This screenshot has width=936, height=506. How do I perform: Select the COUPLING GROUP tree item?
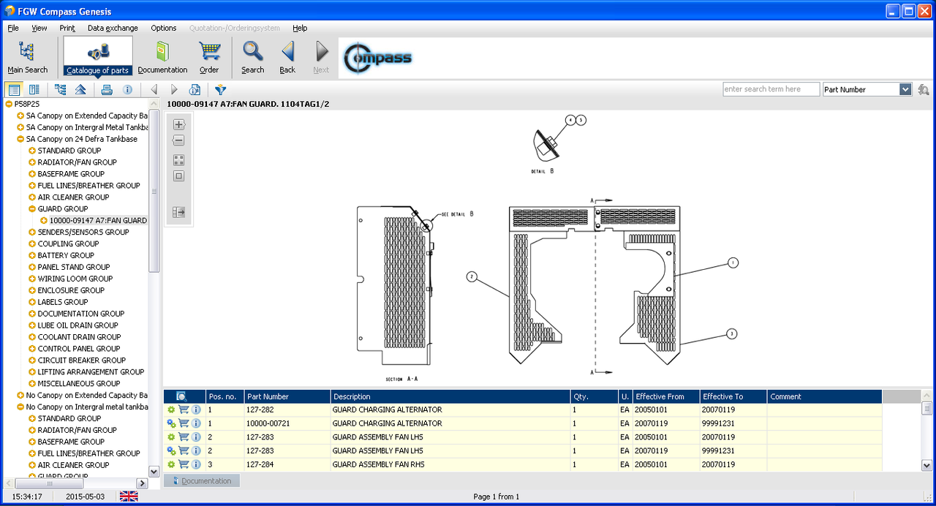tap(68, 243)
